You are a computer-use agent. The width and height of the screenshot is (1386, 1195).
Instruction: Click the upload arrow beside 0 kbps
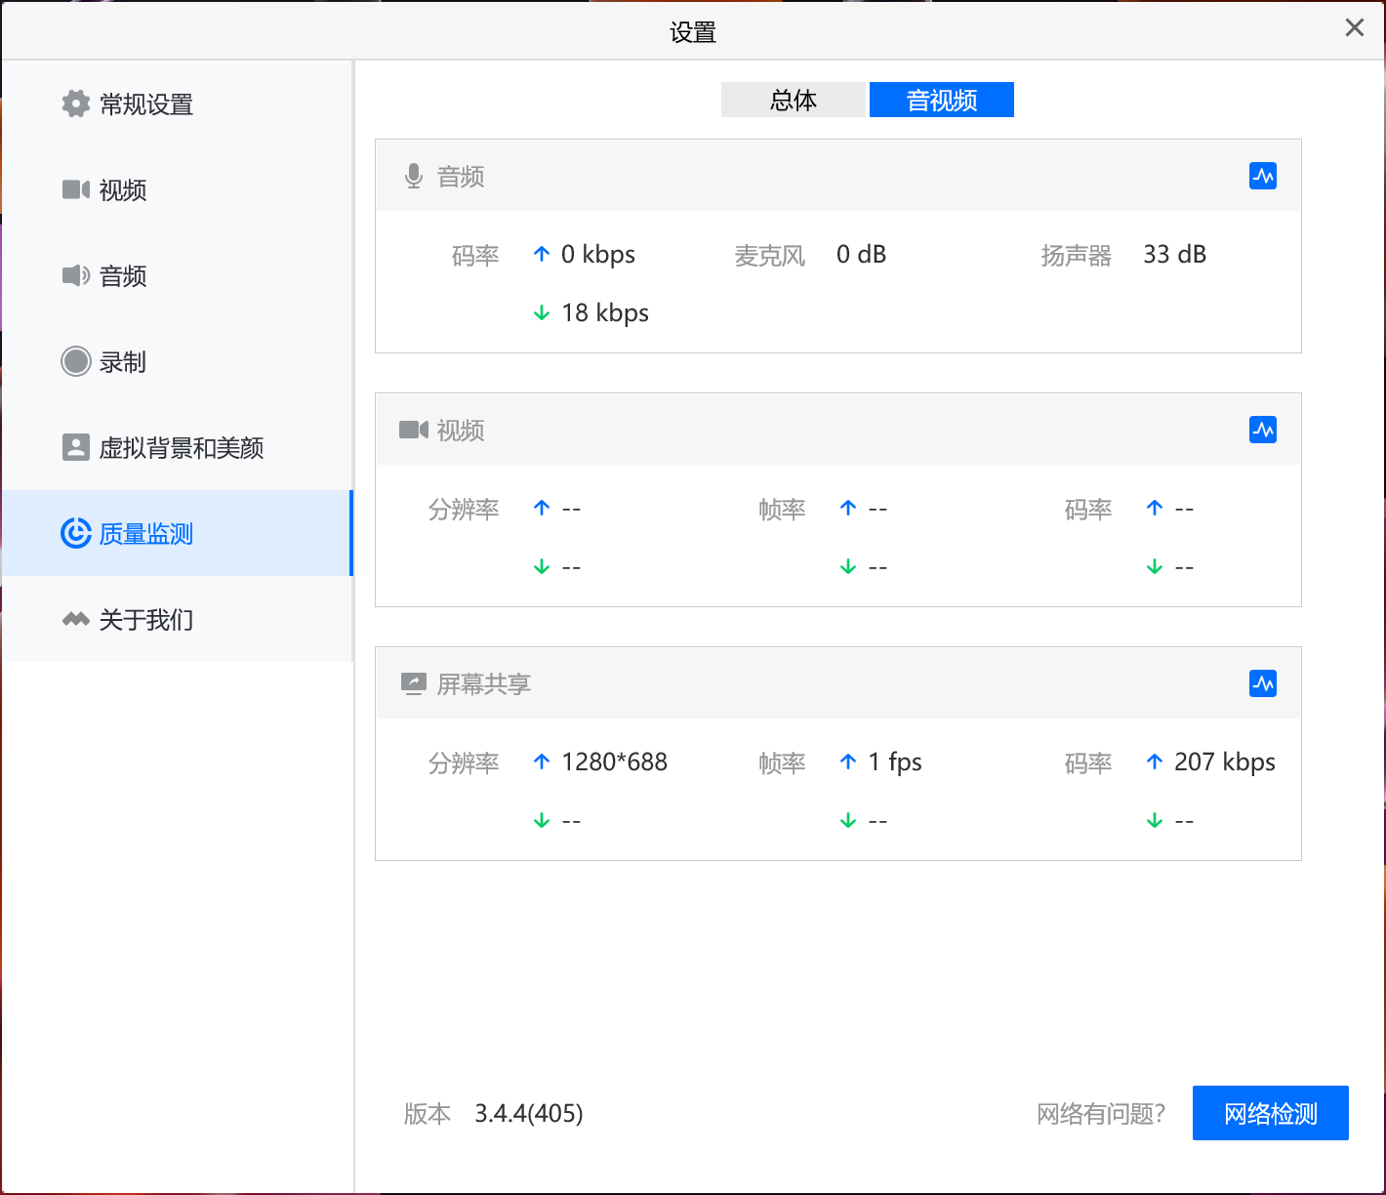[x=542, y=254]
